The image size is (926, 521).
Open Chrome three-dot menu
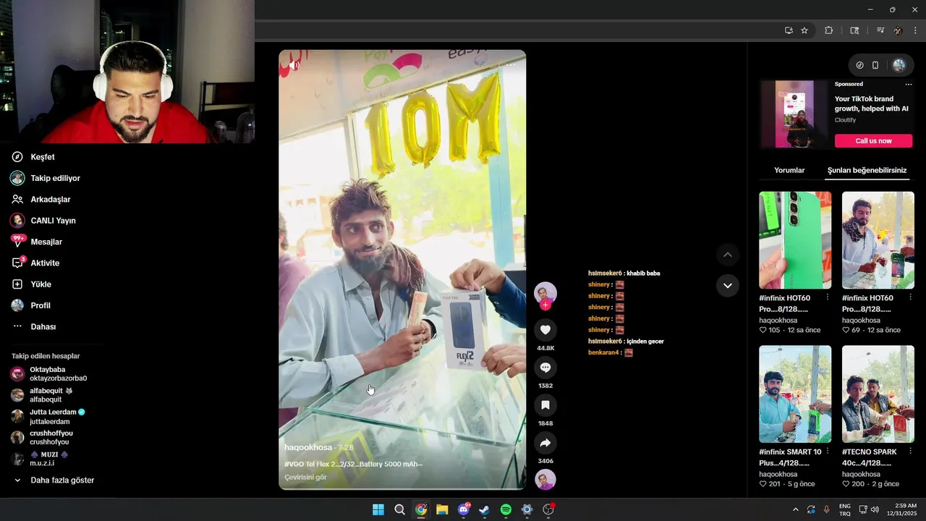(x=916, y=30)
